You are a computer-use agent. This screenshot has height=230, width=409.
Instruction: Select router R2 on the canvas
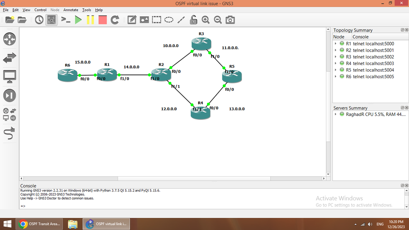coord(161,74)
